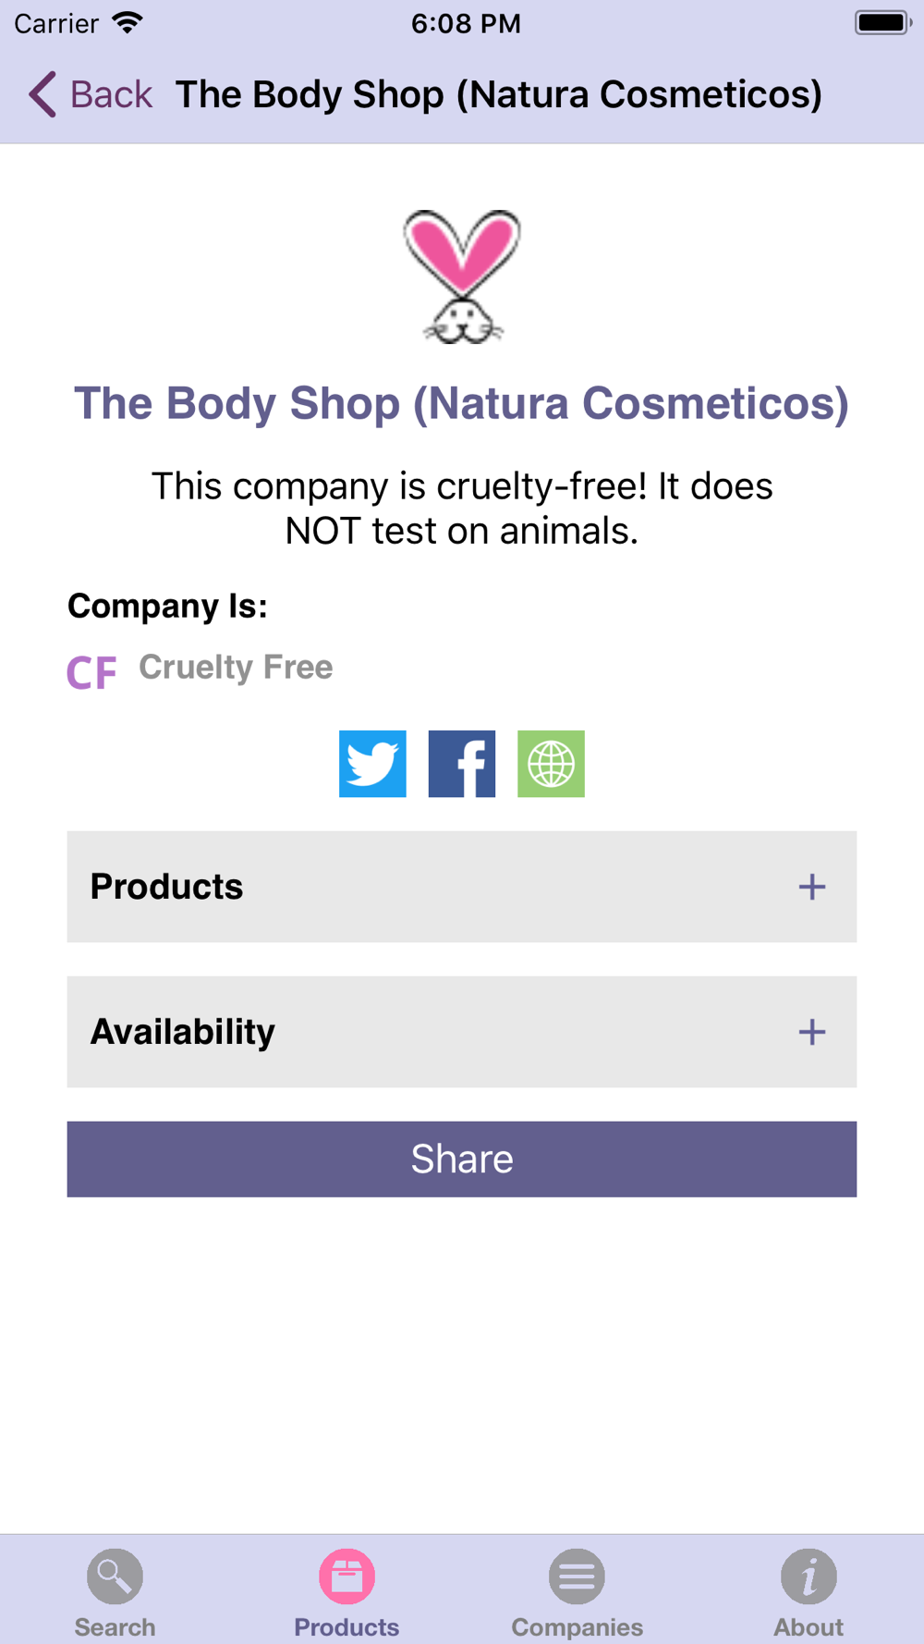The height and width of the screenshot is (1644, 924).
Task: Tap the magnifying glass Search icon
Action: pos(115,1577)
